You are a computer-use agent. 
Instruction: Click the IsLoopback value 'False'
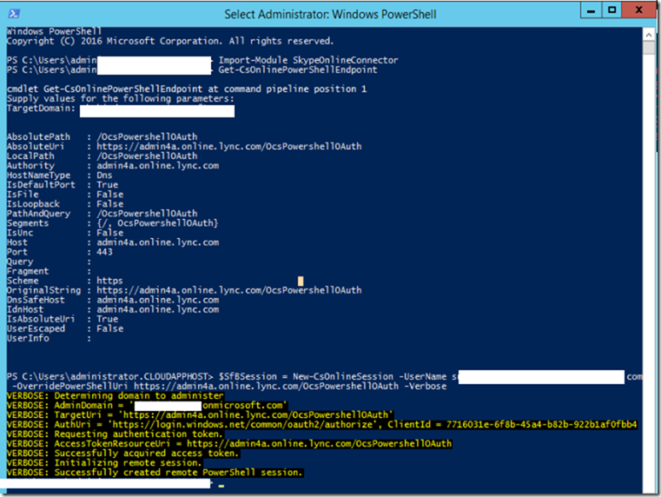[109, 204]
